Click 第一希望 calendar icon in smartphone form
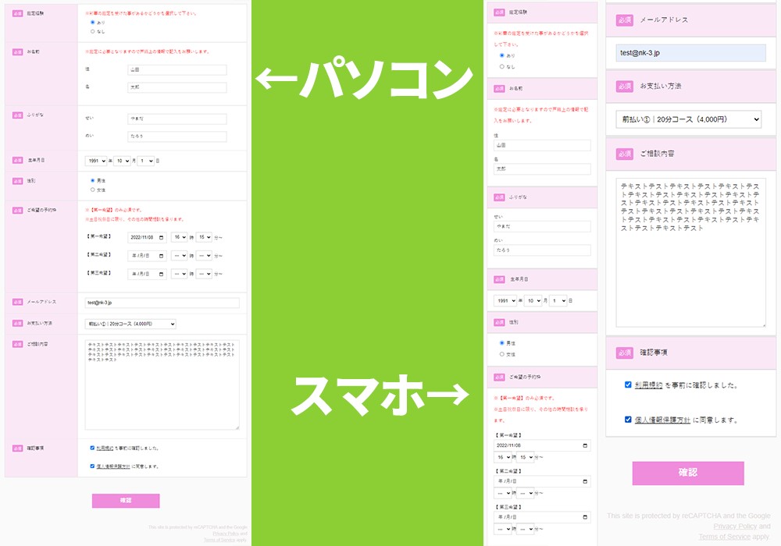The image size is (781, 546). click(x=586, y=445)
